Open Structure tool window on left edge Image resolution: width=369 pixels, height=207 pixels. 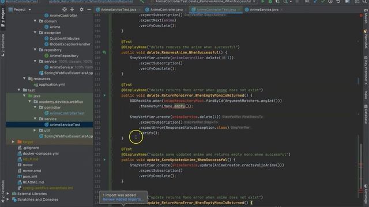pos(3,45)
